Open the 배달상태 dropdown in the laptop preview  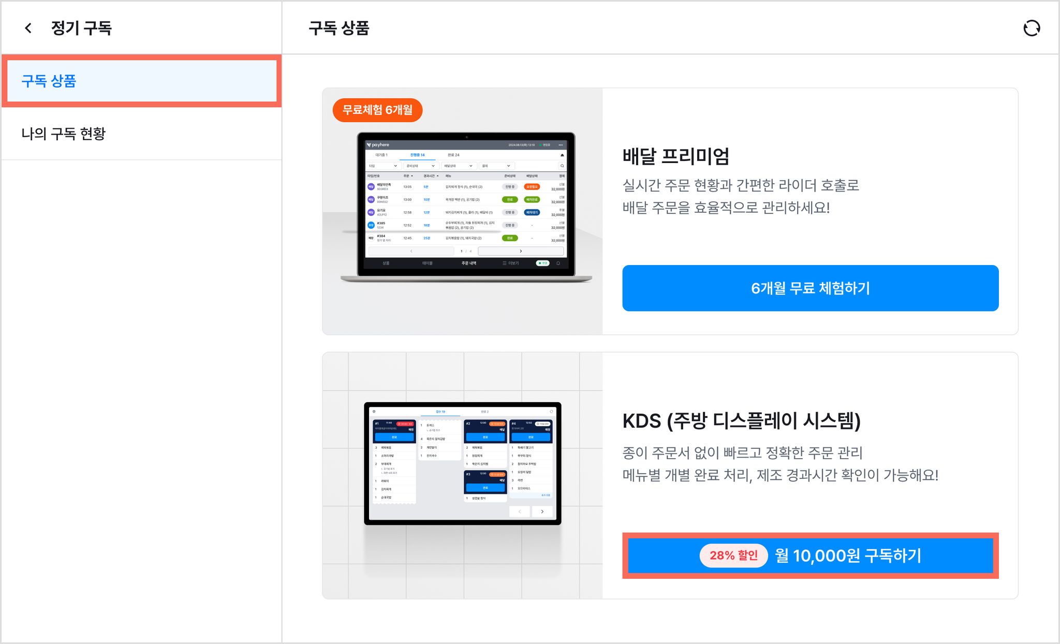click(458, 166)
